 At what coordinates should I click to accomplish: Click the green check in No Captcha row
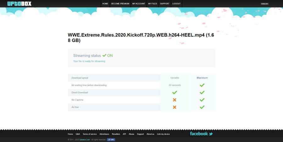point(202,100)
